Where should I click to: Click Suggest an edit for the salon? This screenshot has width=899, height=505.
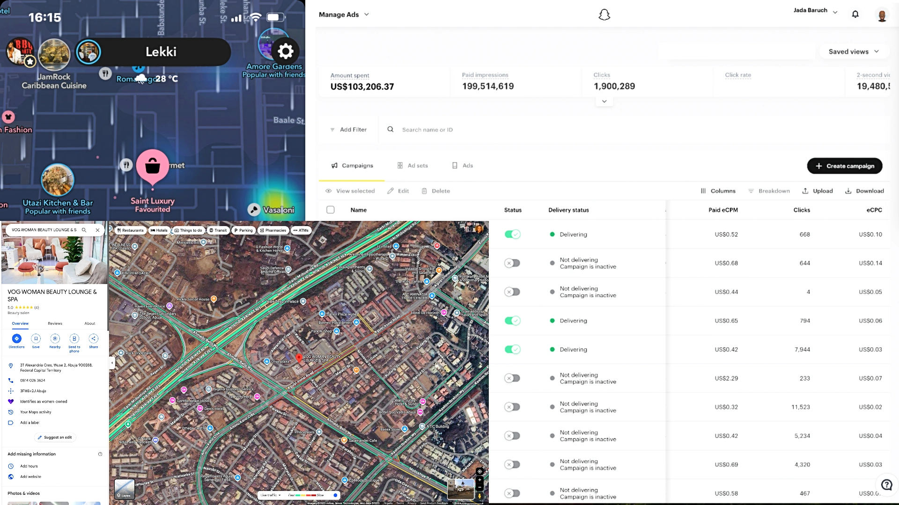click(55, 438)
